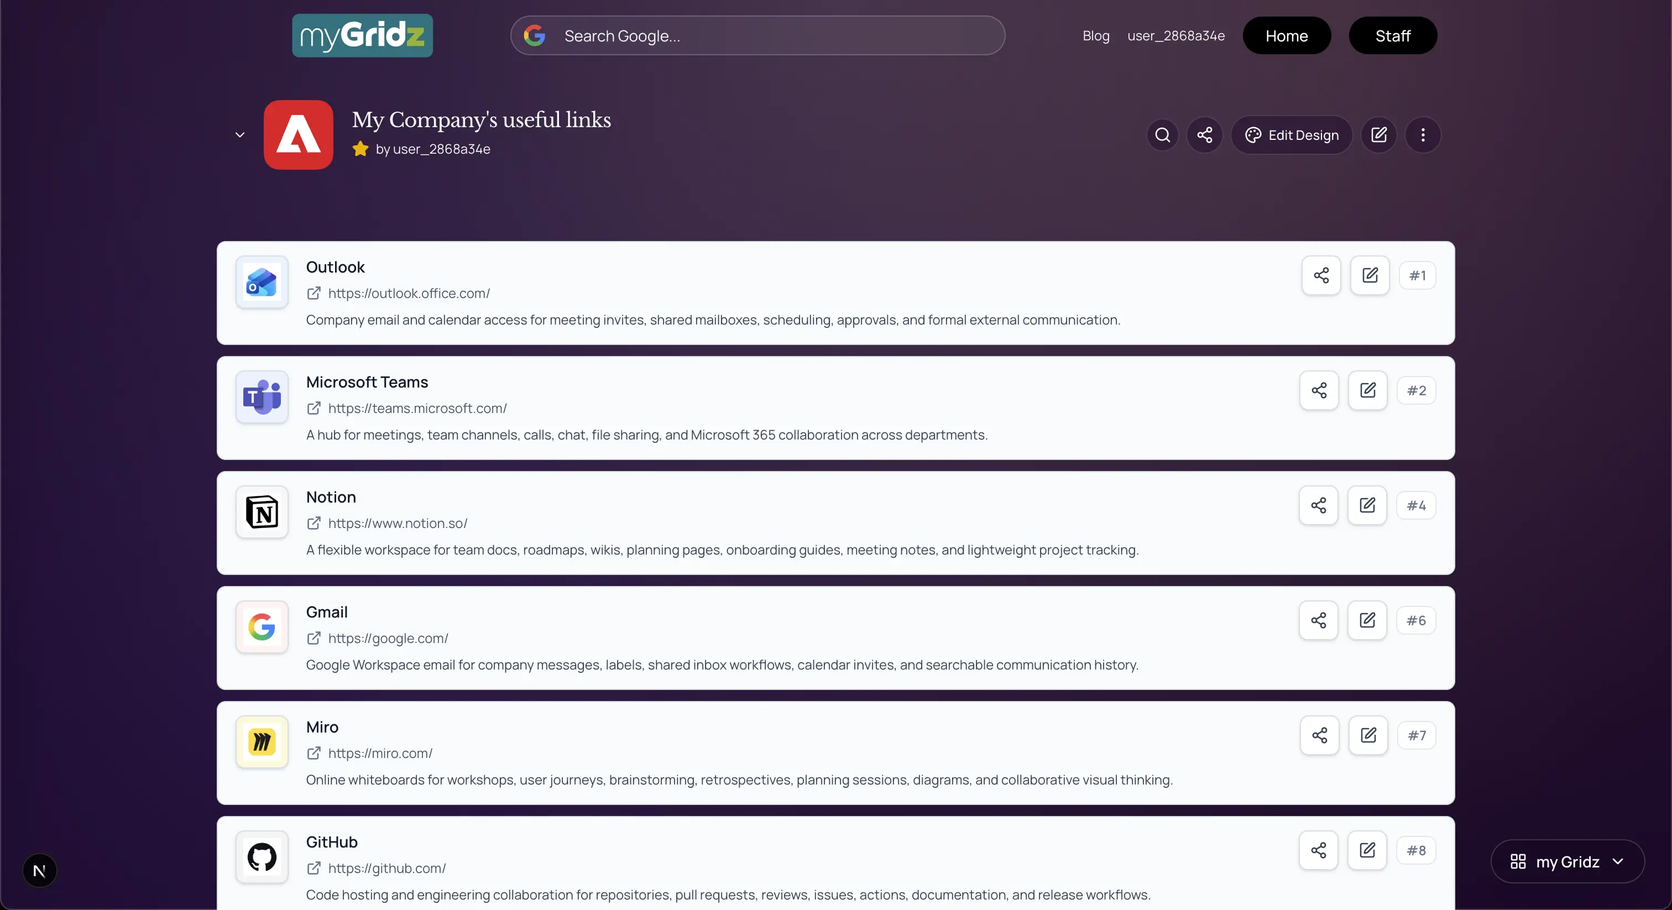Click the Next.js N badge icon
The image size is (1672, 910).
coord(40,870)
